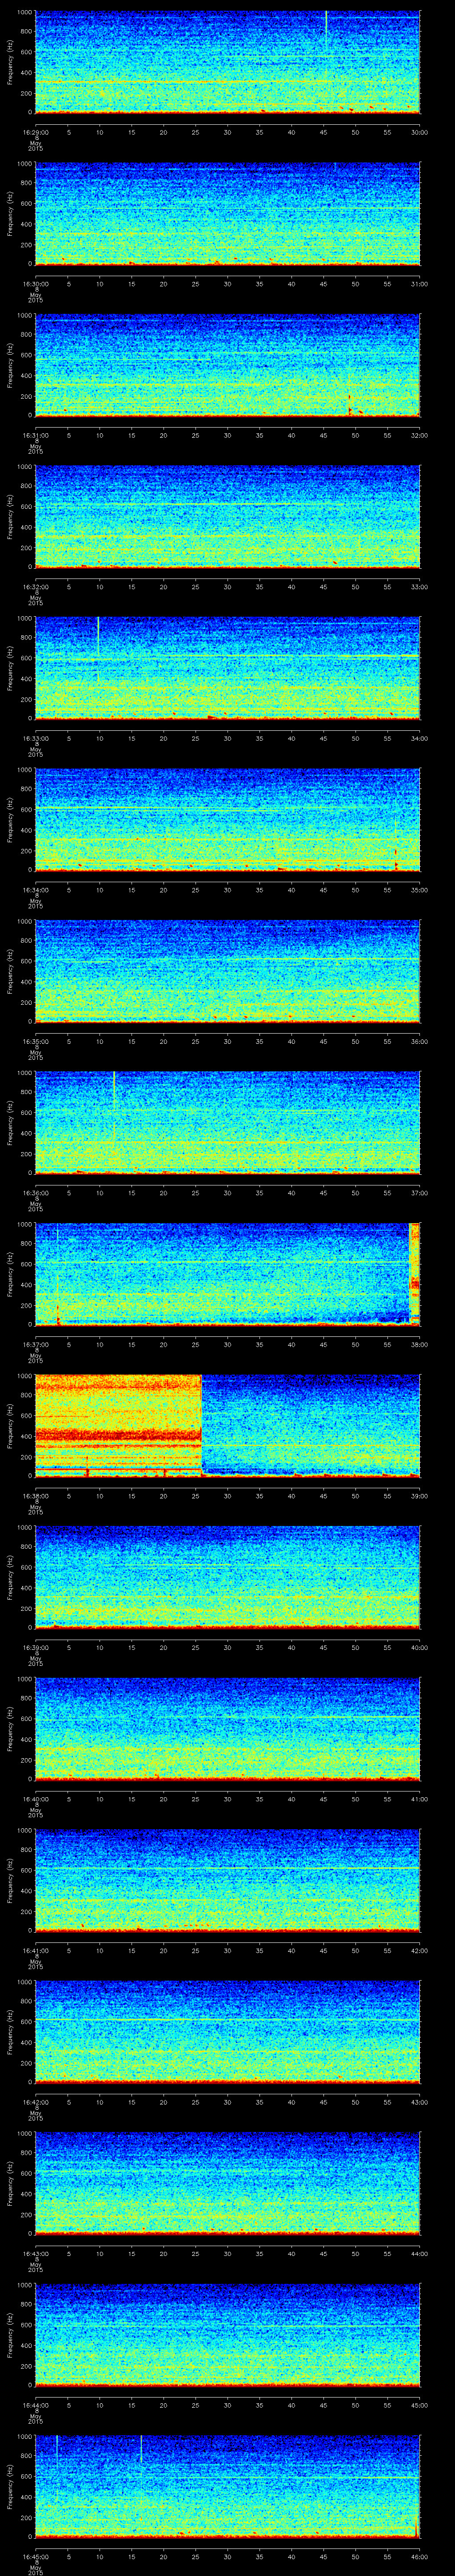Click the '1000' frequency tick of 16:29 panel
Viewport: 455px width, 2576px height.
[x=24, y=13]
